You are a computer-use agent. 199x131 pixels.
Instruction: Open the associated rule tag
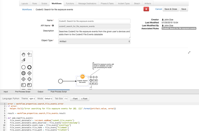[x=179, y=29]
